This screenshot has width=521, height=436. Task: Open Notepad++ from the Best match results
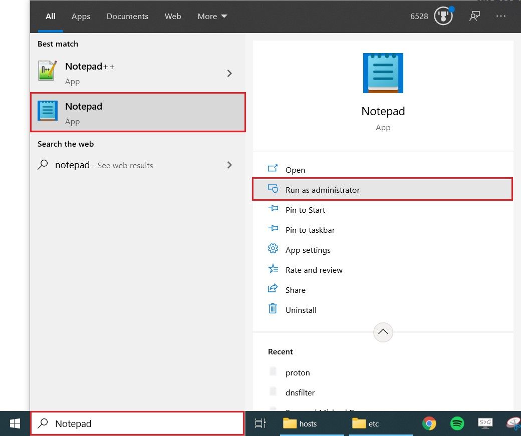click(x=138, y=73)
